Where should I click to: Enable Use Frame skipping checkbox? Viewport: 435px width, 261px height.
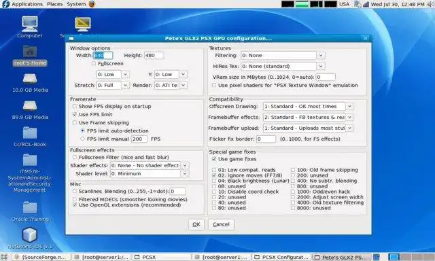[75, 122]
